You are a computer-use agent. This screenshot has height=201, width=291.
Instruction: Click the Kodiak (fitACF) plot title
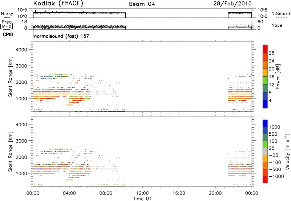(x=58, y=4)
